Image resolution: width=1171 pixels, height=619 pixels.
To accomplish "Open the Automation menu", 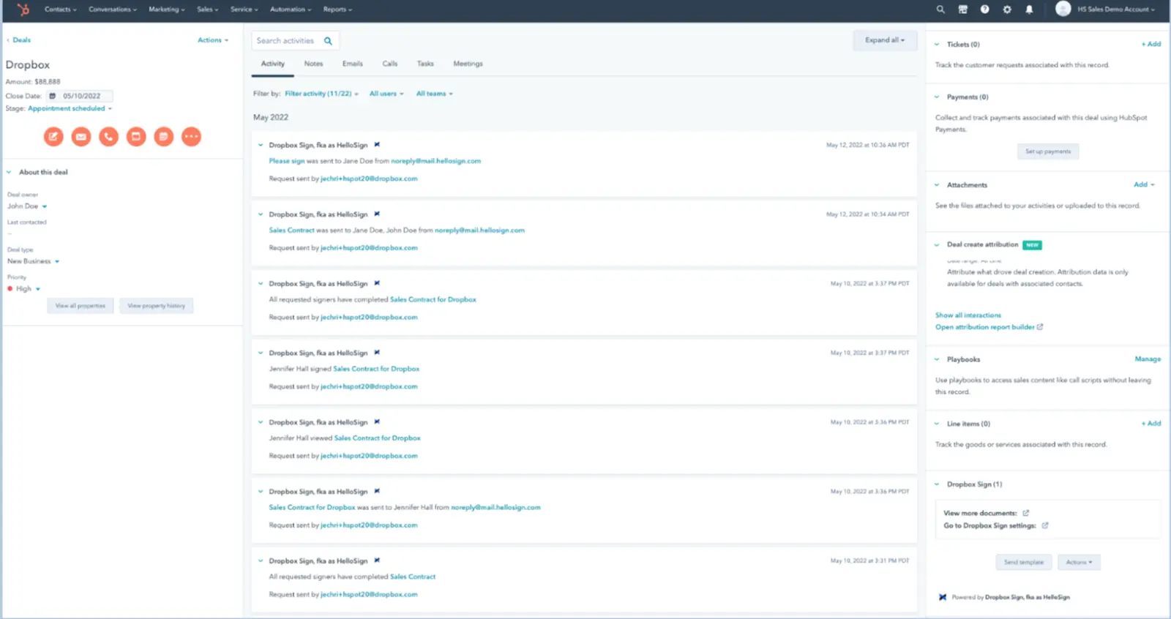I will (x=291, y=10).
